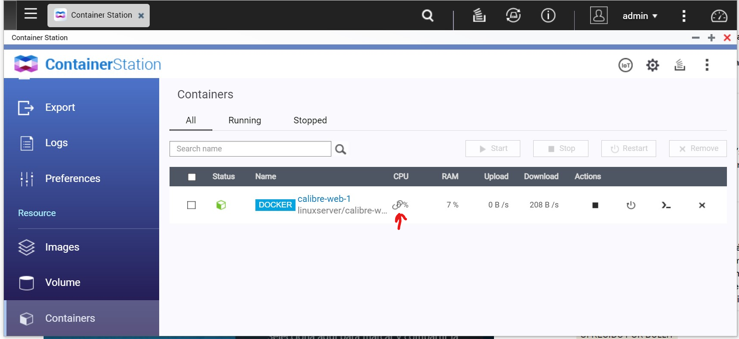Restart calibre-web-1 via its power icon
739x339 pixels.
tap(631, 205)
